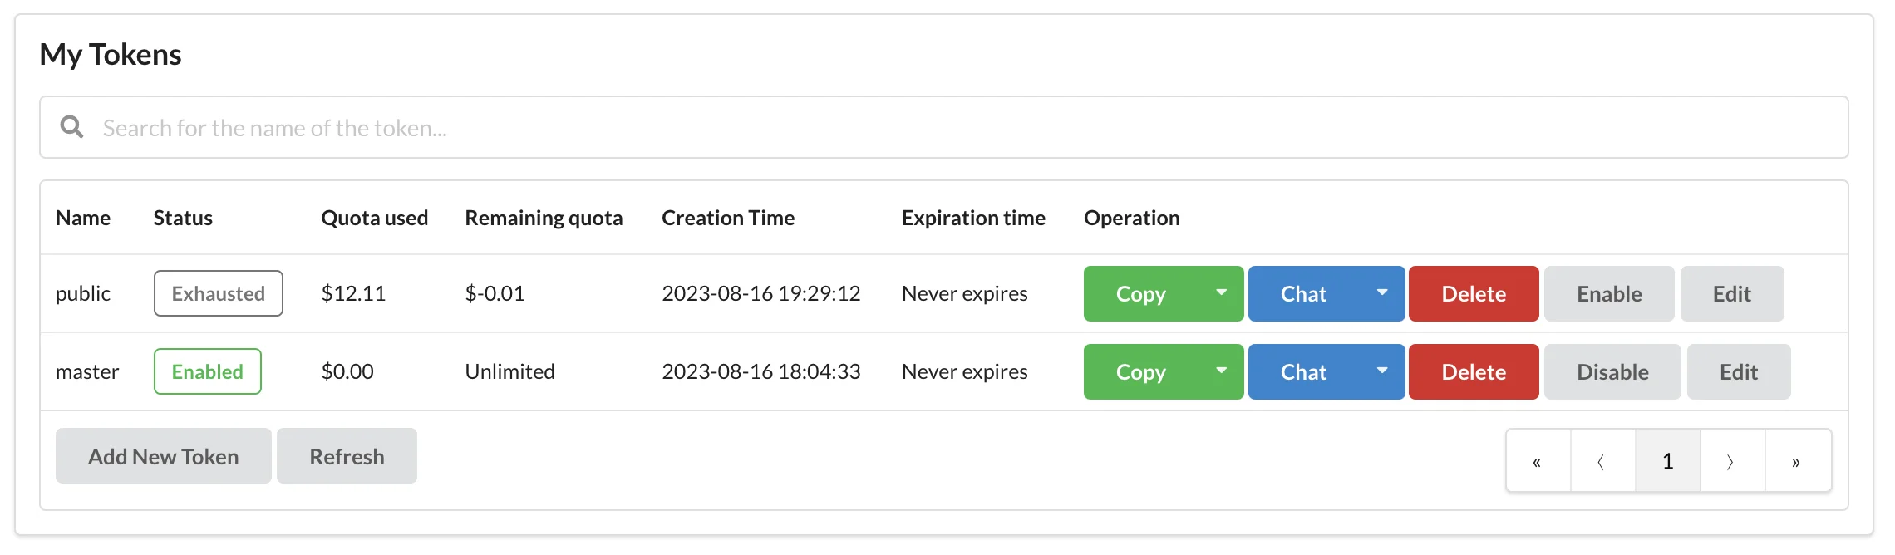Go to the next page chevron
1895x555 pixels.
click(1732, 462)
